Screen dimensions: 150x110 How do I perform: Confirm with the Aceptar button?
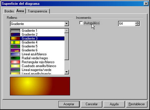(x=69, y=104)
